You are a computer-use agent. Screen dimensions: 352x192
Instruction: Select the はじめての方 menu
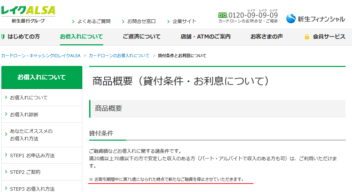pyautogui.click(x=24, y=37)
